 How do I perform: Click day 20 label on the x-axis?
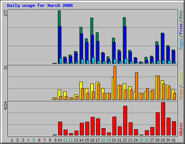tap(114, 140)
